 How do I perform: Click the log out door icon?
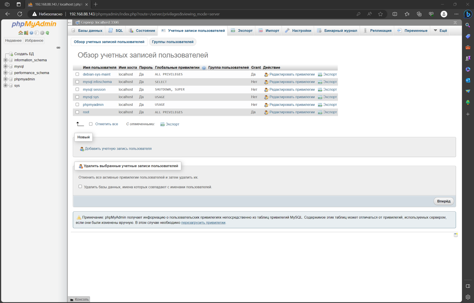26,33
